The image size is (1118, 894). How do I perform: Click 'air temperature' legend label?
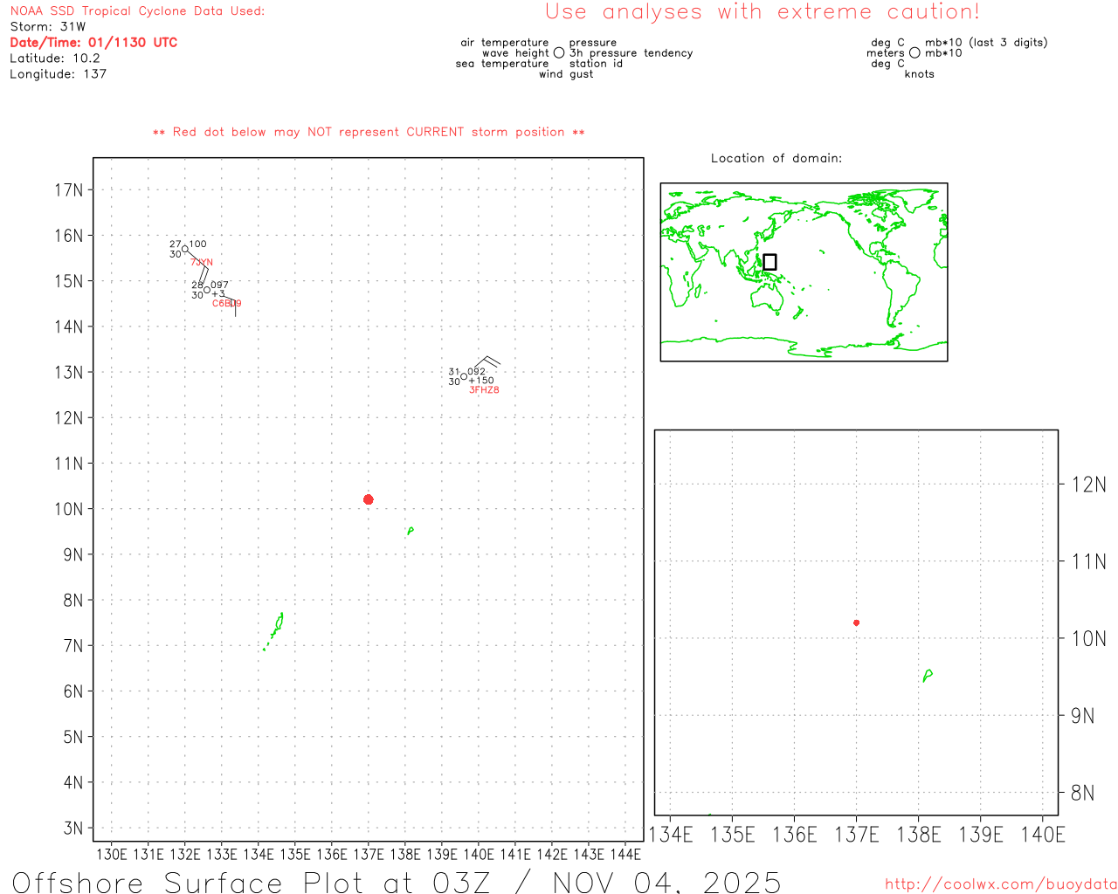(x=505, y=42)
